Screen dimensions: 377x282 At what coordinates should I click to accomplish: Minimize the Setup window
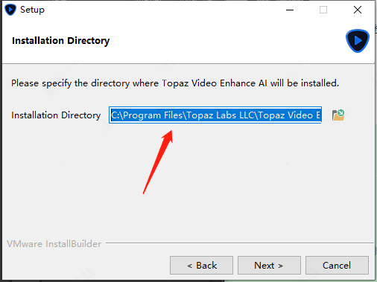click(290, 10)
